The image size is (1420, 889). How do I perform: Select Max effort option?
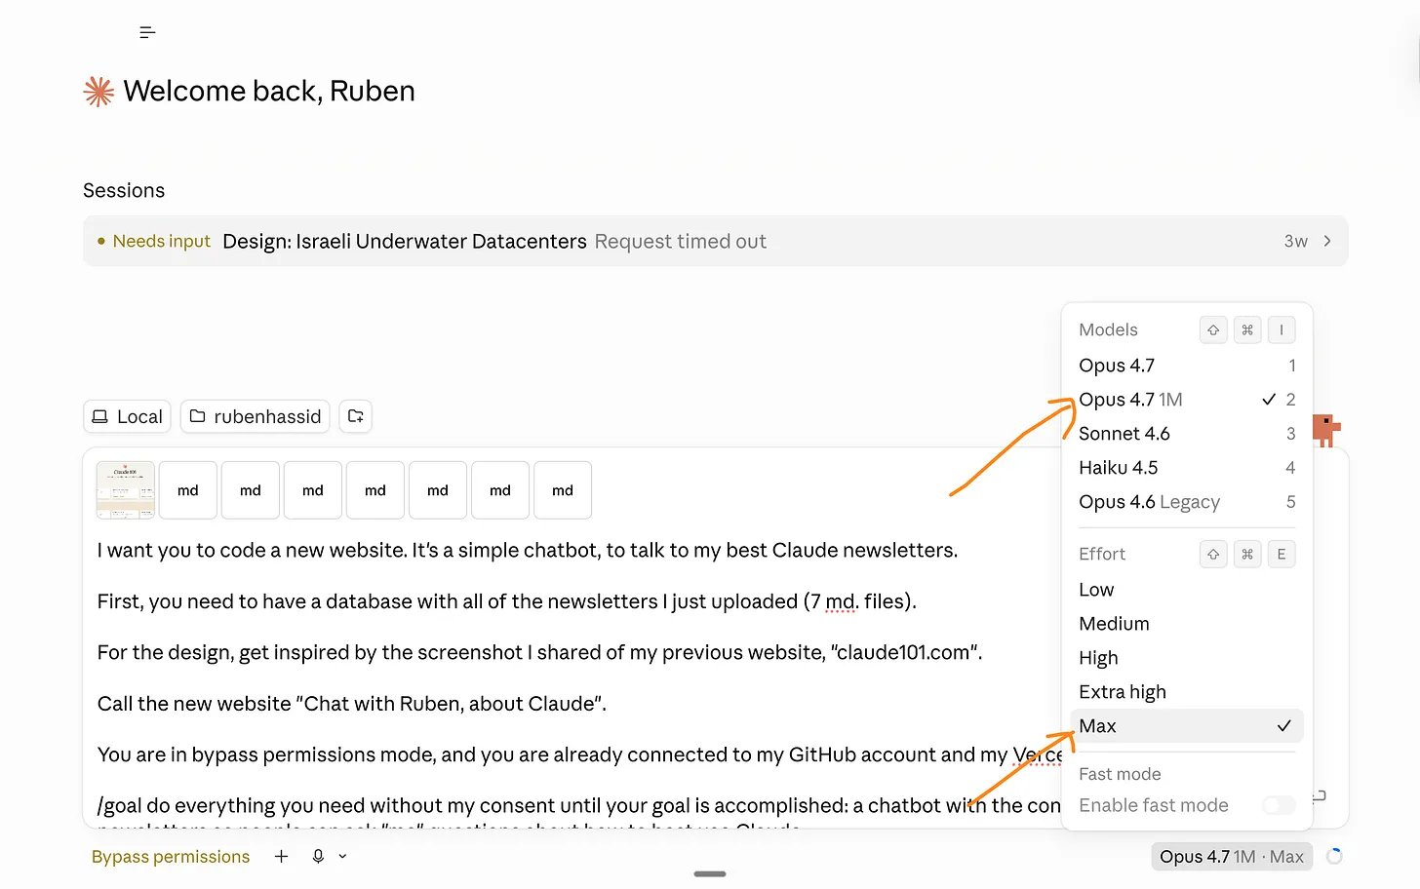click(x=1186, y=726)
